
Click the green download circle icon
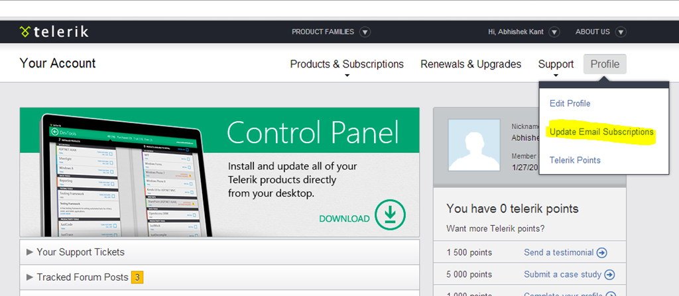pos(390,215)
